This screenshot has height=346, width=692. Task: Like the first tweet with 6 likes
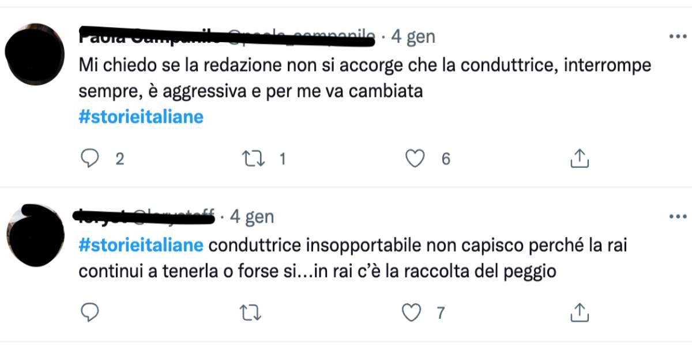click(x=415, y=158)
